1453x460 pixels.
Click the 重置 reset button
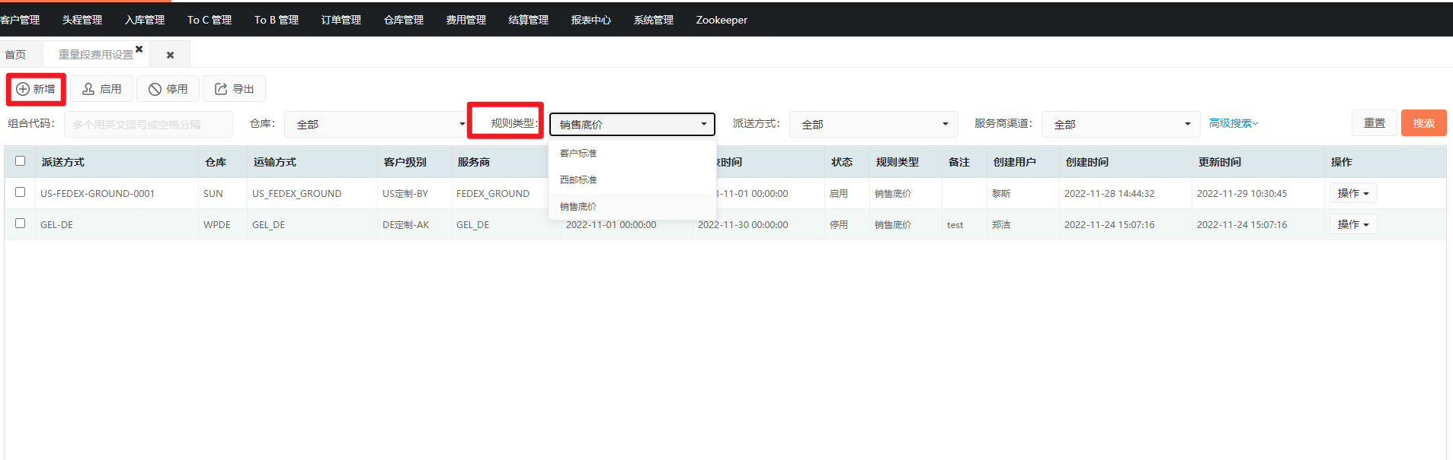point(1375,123)
